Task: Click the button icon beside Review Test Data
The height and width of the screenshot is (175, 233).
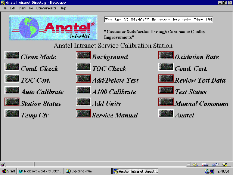Action: pyautogui.click(x=166, y=79)
